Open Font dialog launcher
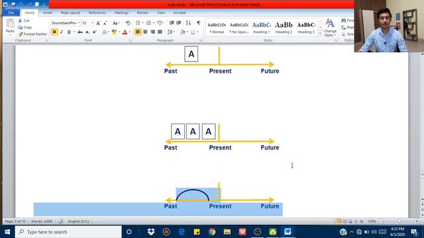The height and width of the screenshot is (238, 424). [130, 40]
